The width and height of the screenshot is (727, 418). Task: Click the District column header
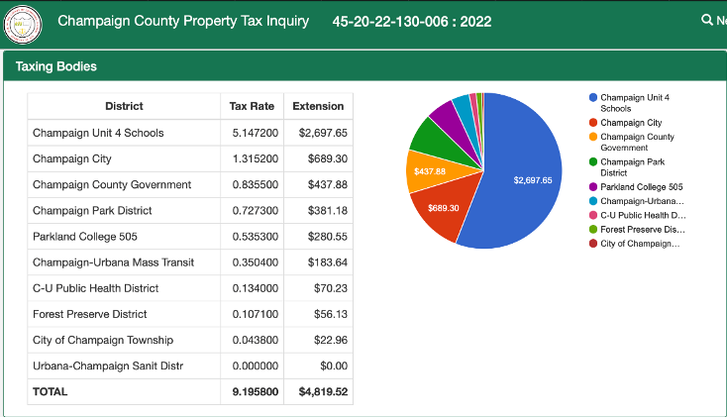pyautogui.click(x=124, y=106)
